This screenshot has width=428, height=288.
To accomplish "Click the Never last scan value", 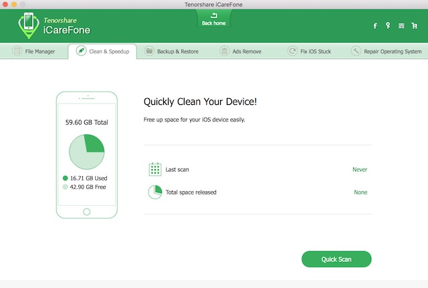I will click(360, 170).
